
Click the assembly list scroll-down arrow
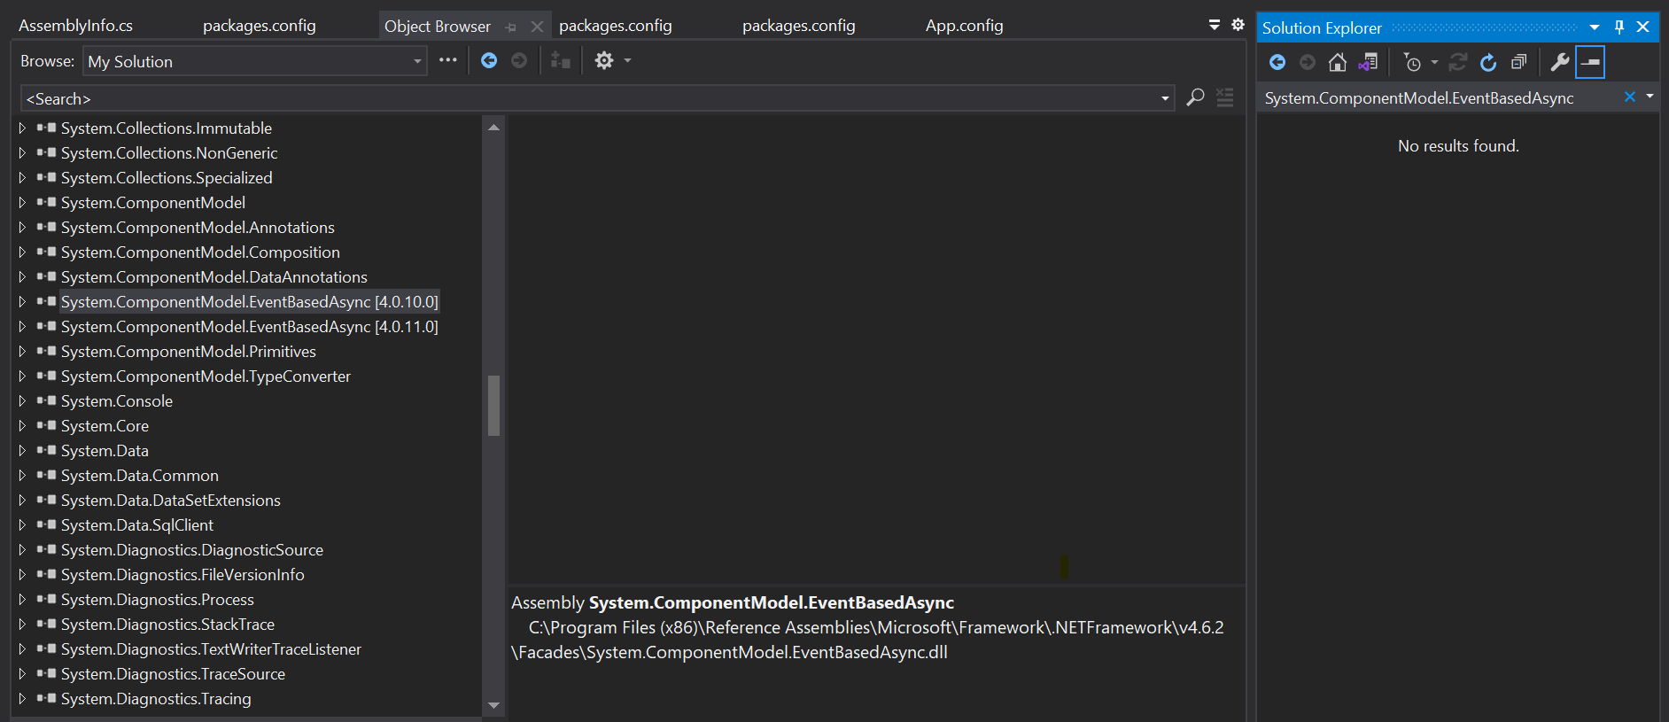(494, 705)
